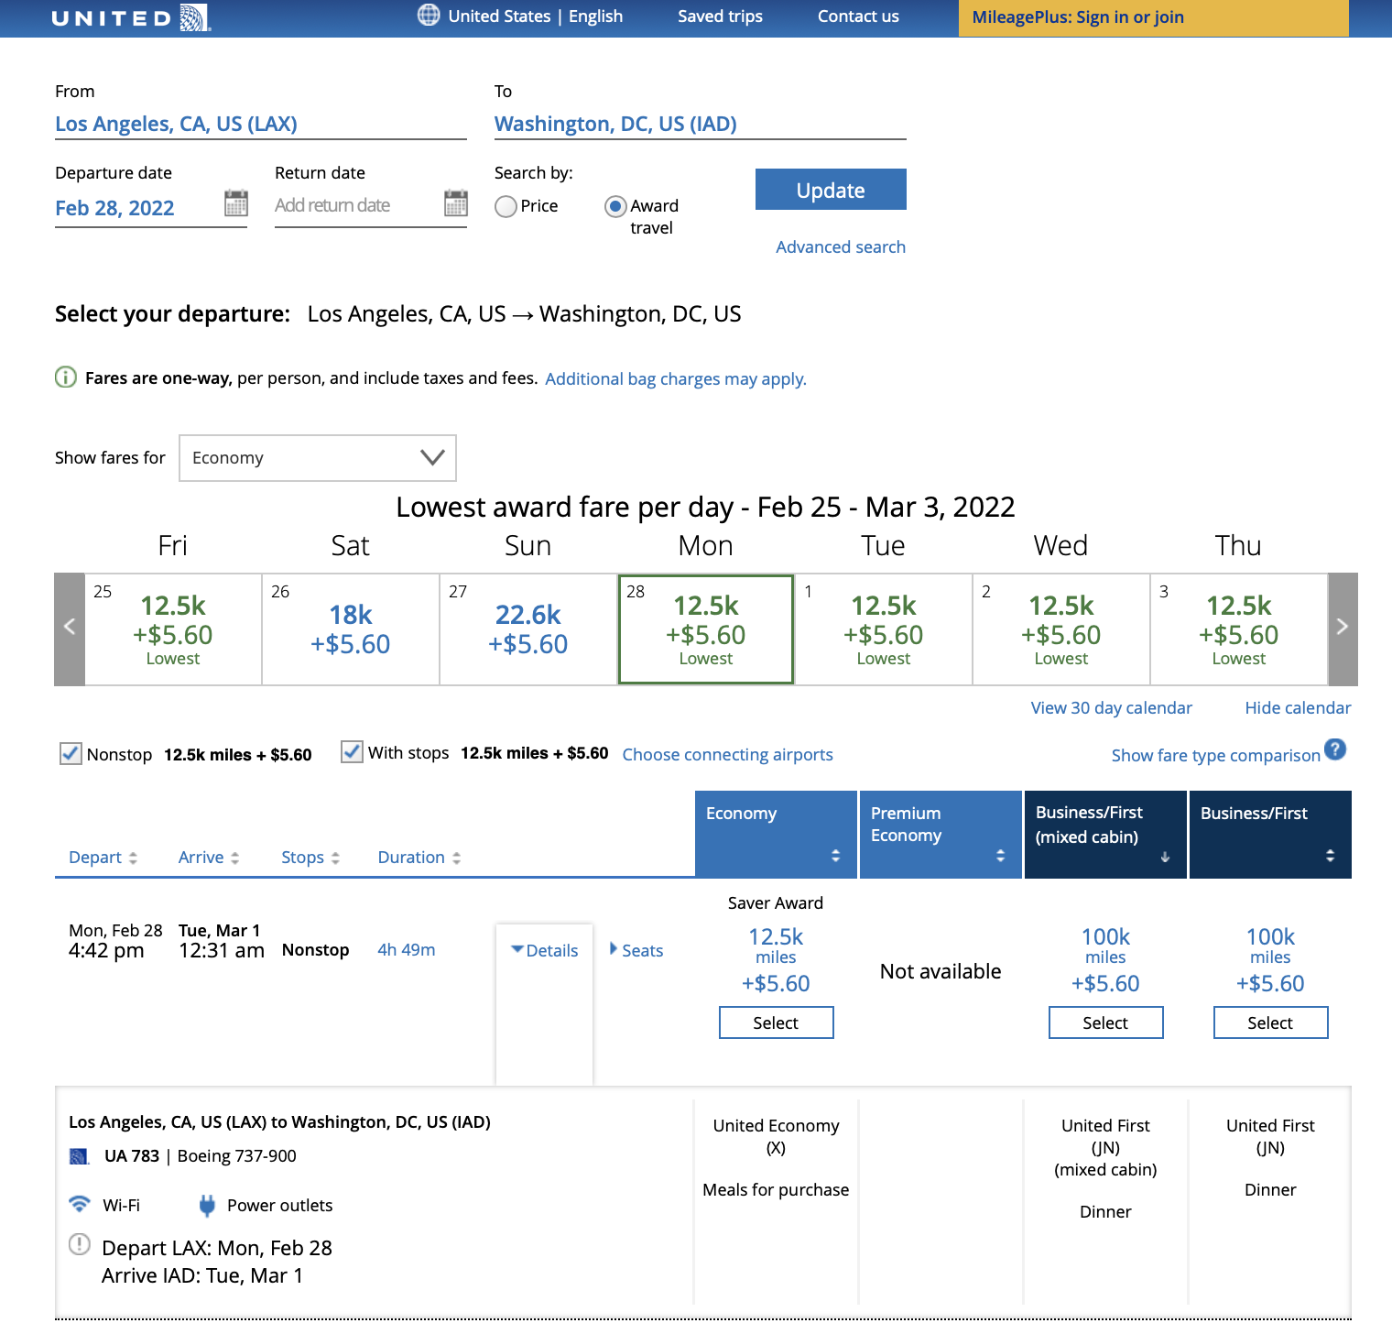The image size is (1392, 1334).
Task: Open the return date calendar icon
Action: (x=456, y=202)
